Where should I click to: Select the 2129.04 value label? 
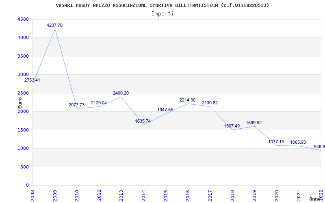coord(99,103)
